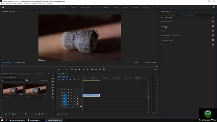The image size is (217, 122).
Task: Select the Razor tool
Action: click(53, 84)
